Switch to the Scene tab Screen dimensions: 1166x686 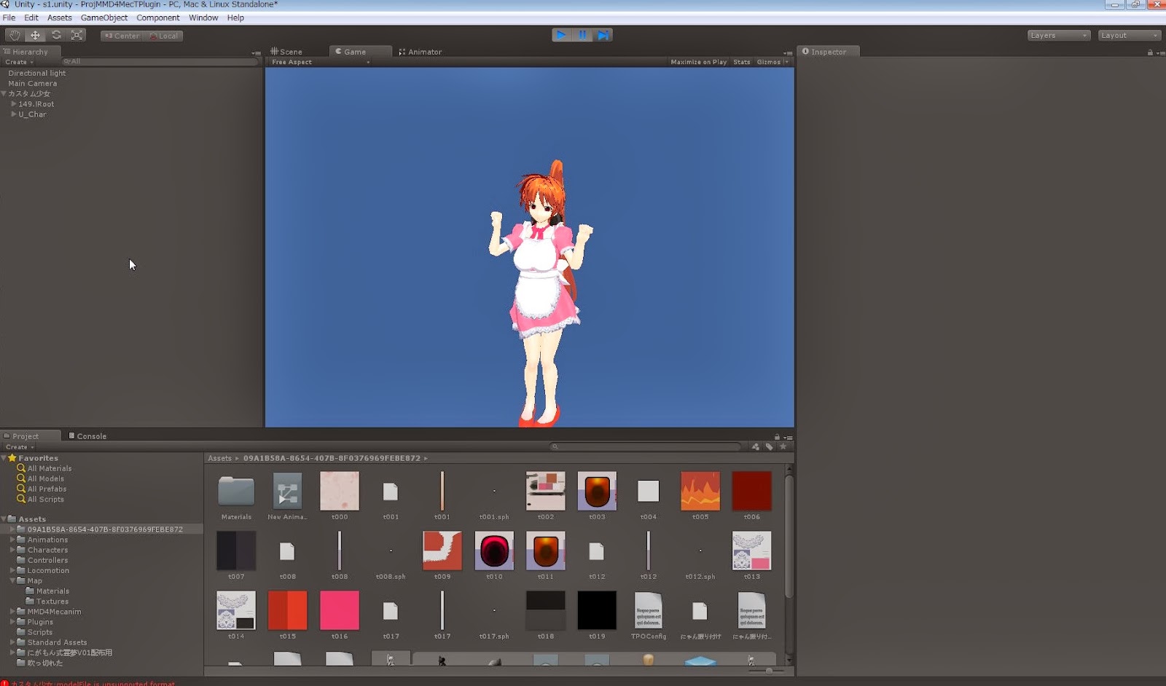(x=286, y=52)
